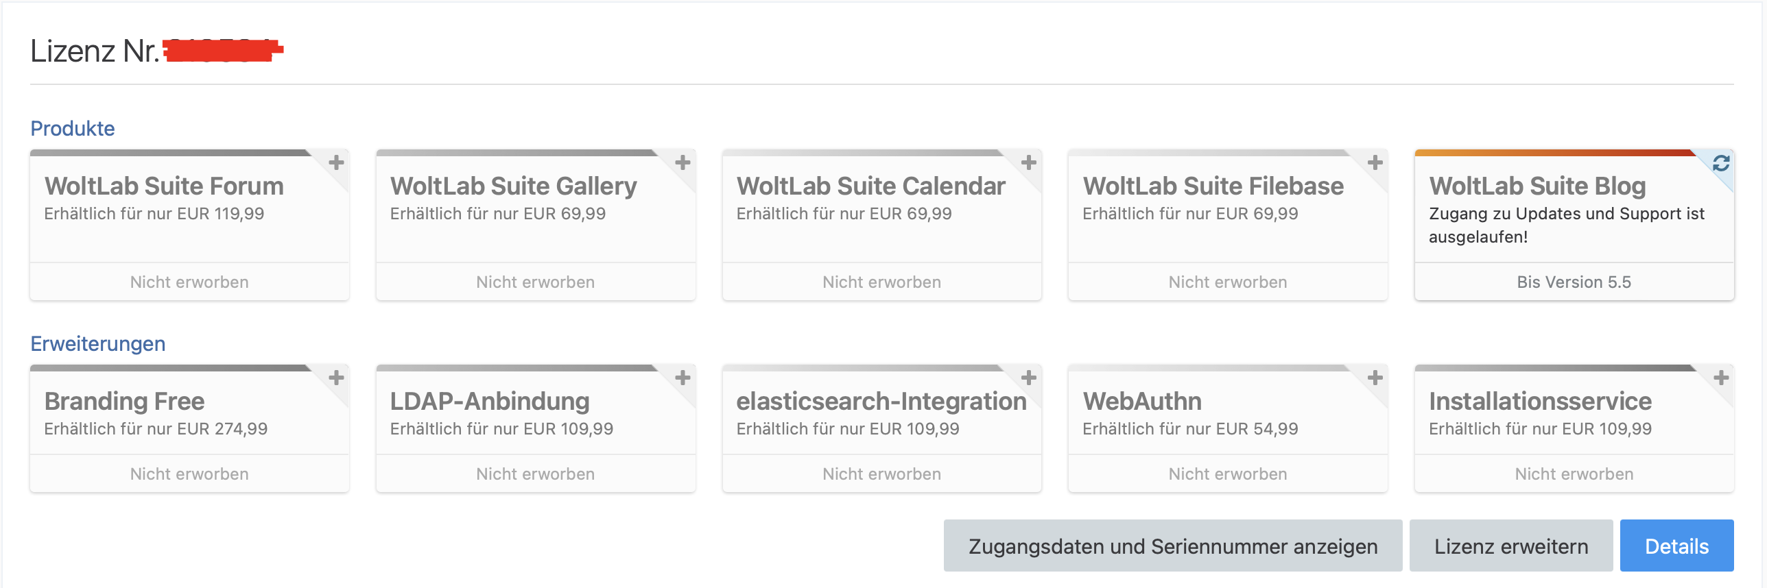Click plus icon on WoltLab Suite Forum
The height and width of the screenshot is (588, 1767).
coord(336,163)
